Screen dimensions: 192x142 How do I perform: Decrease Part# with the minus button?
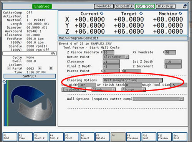[x=9, y=68]
